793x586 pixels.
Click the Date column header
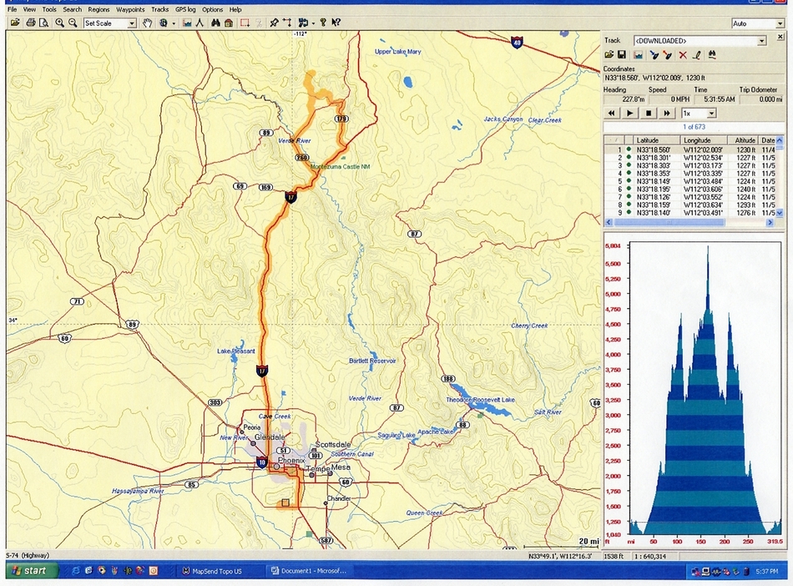768,140
